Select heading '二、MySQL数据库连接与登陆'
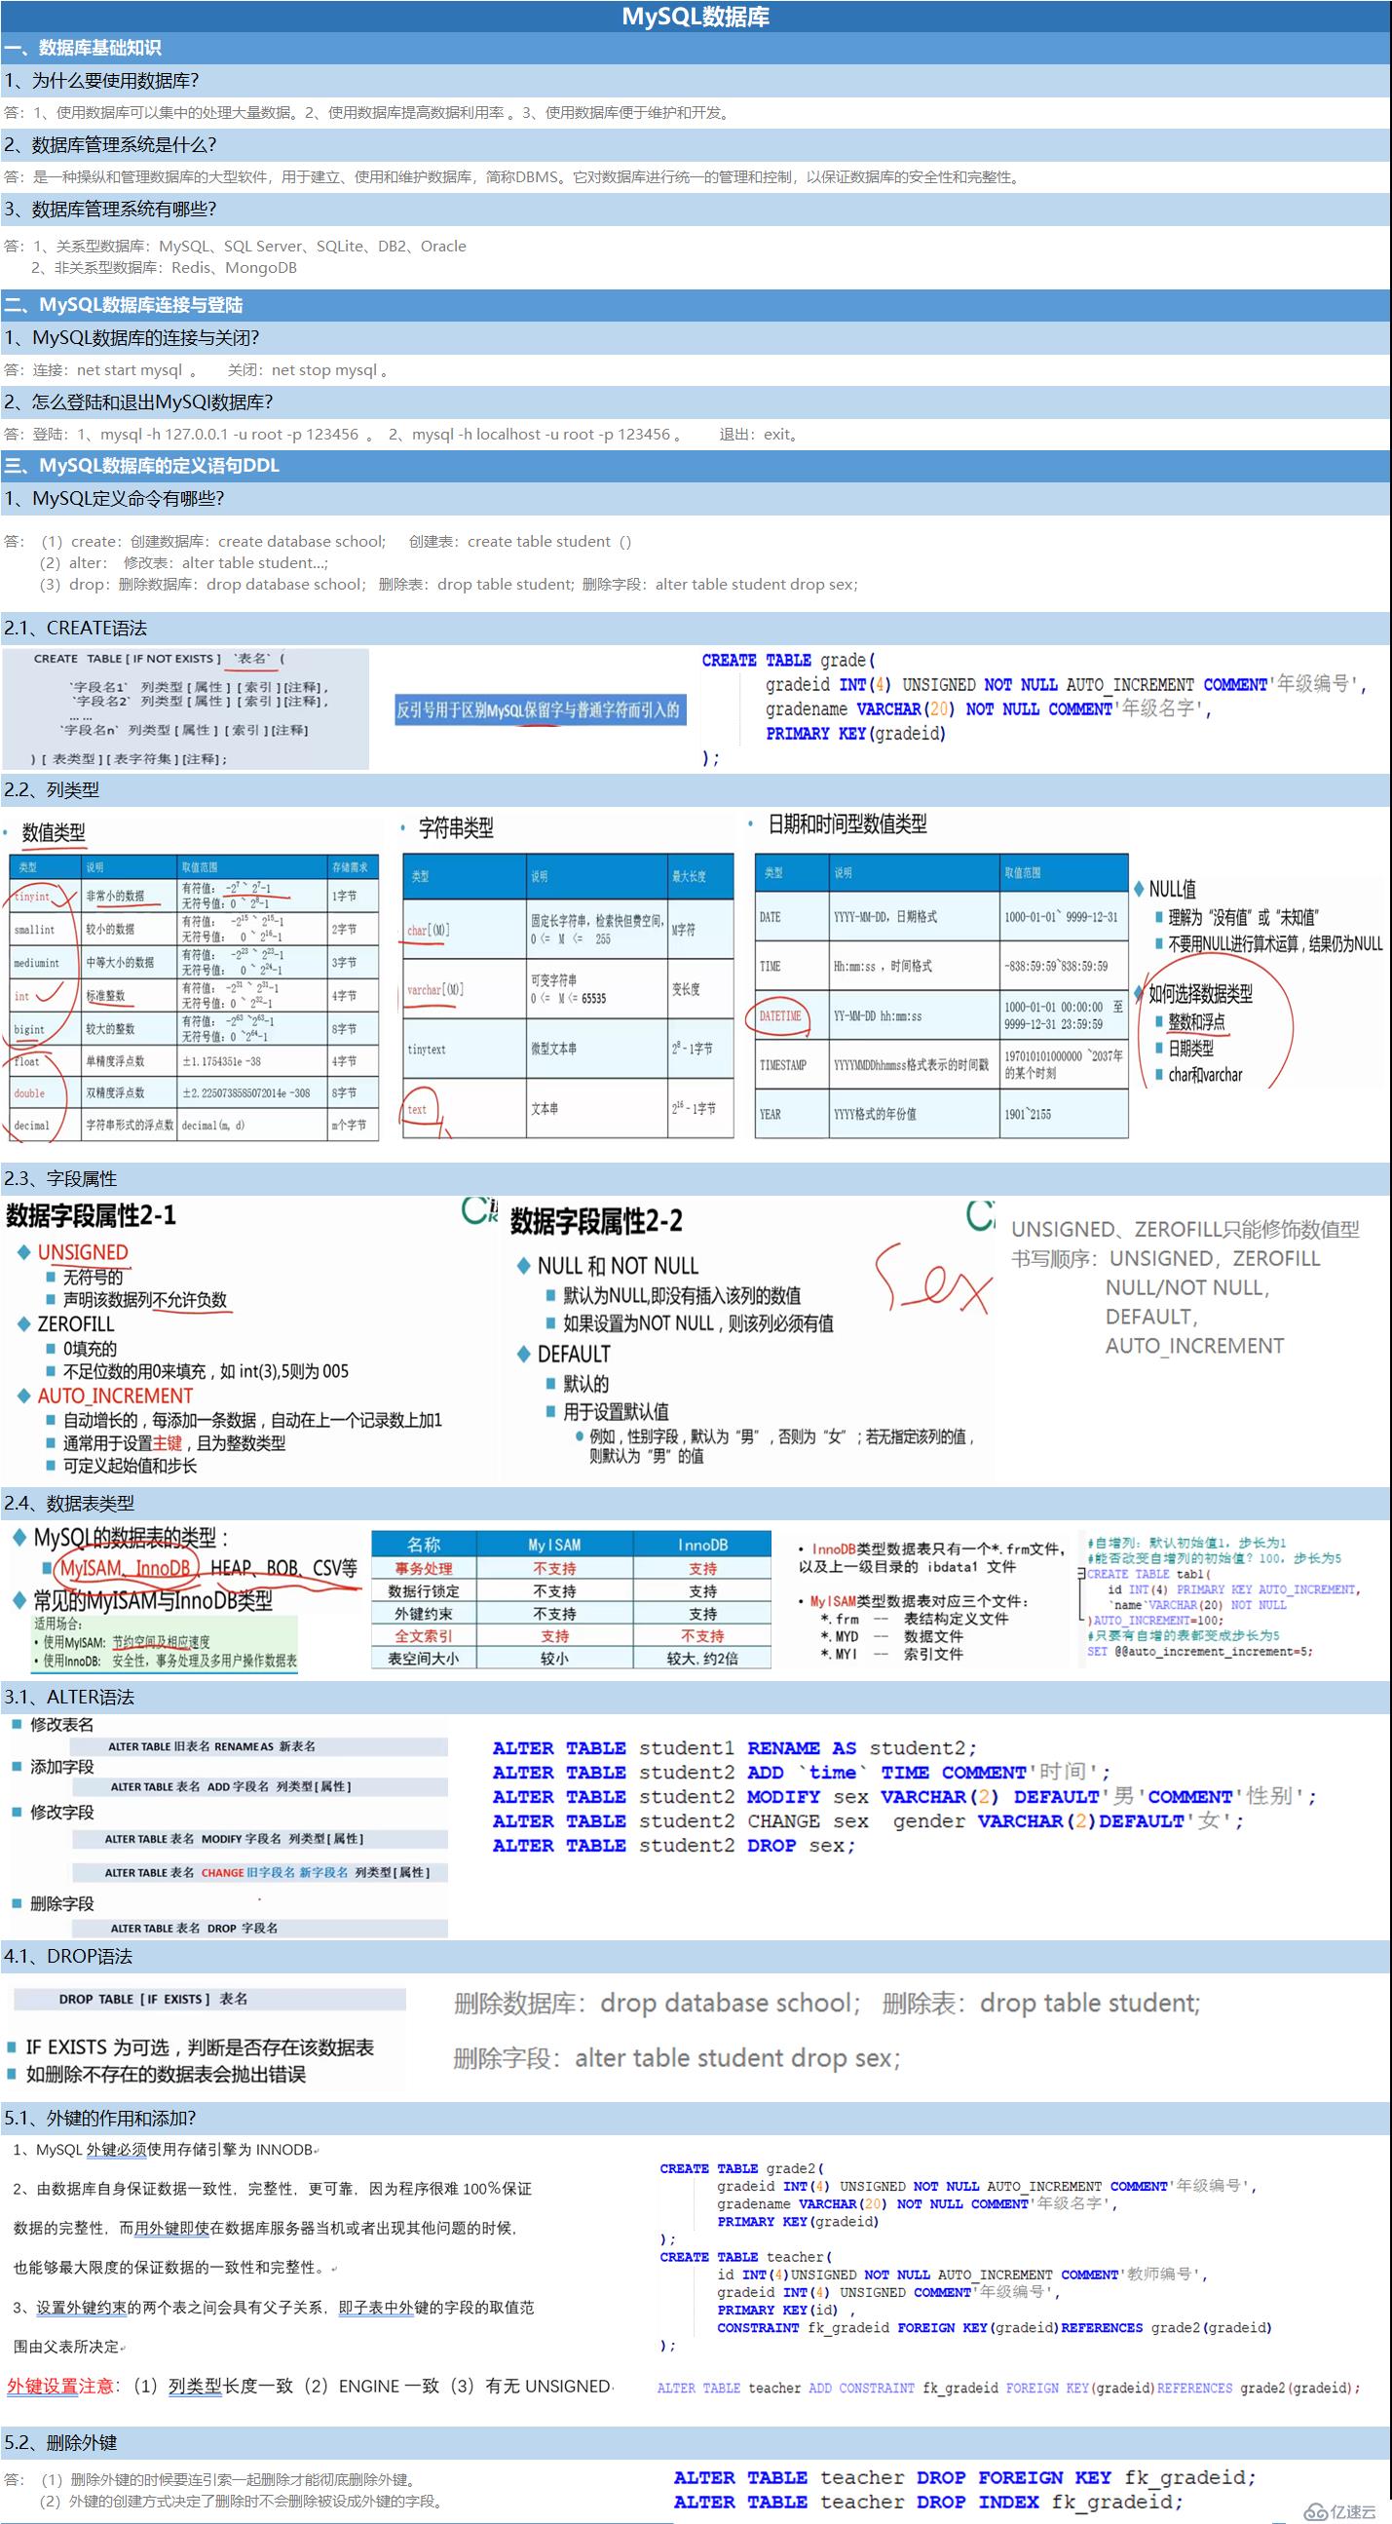This screenshot has width=1392, height=2524. click(123, 305)
